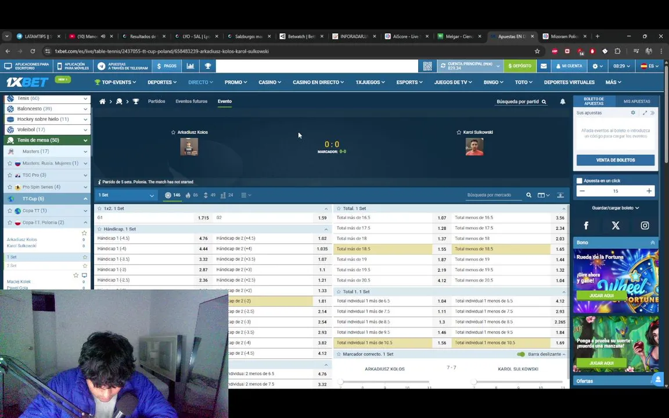This screenshot has width=669, height=418.
Task: Collapse bet slip panel double-chevron icon
Action: pos(652,113)
